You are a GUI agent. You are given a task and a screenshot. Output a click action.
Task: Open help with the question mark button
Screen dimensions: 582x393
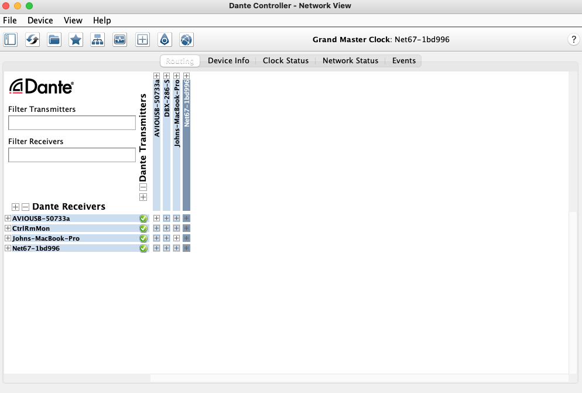point(573,39)
